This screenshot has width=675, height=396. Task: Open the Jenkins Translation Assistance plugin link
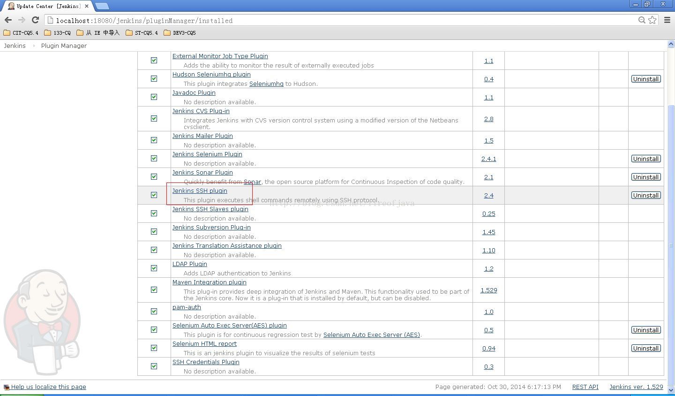click(227, 246)
